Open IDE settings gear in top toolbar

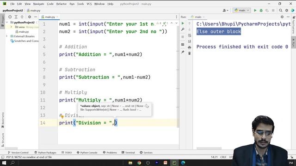click(287, 10)
